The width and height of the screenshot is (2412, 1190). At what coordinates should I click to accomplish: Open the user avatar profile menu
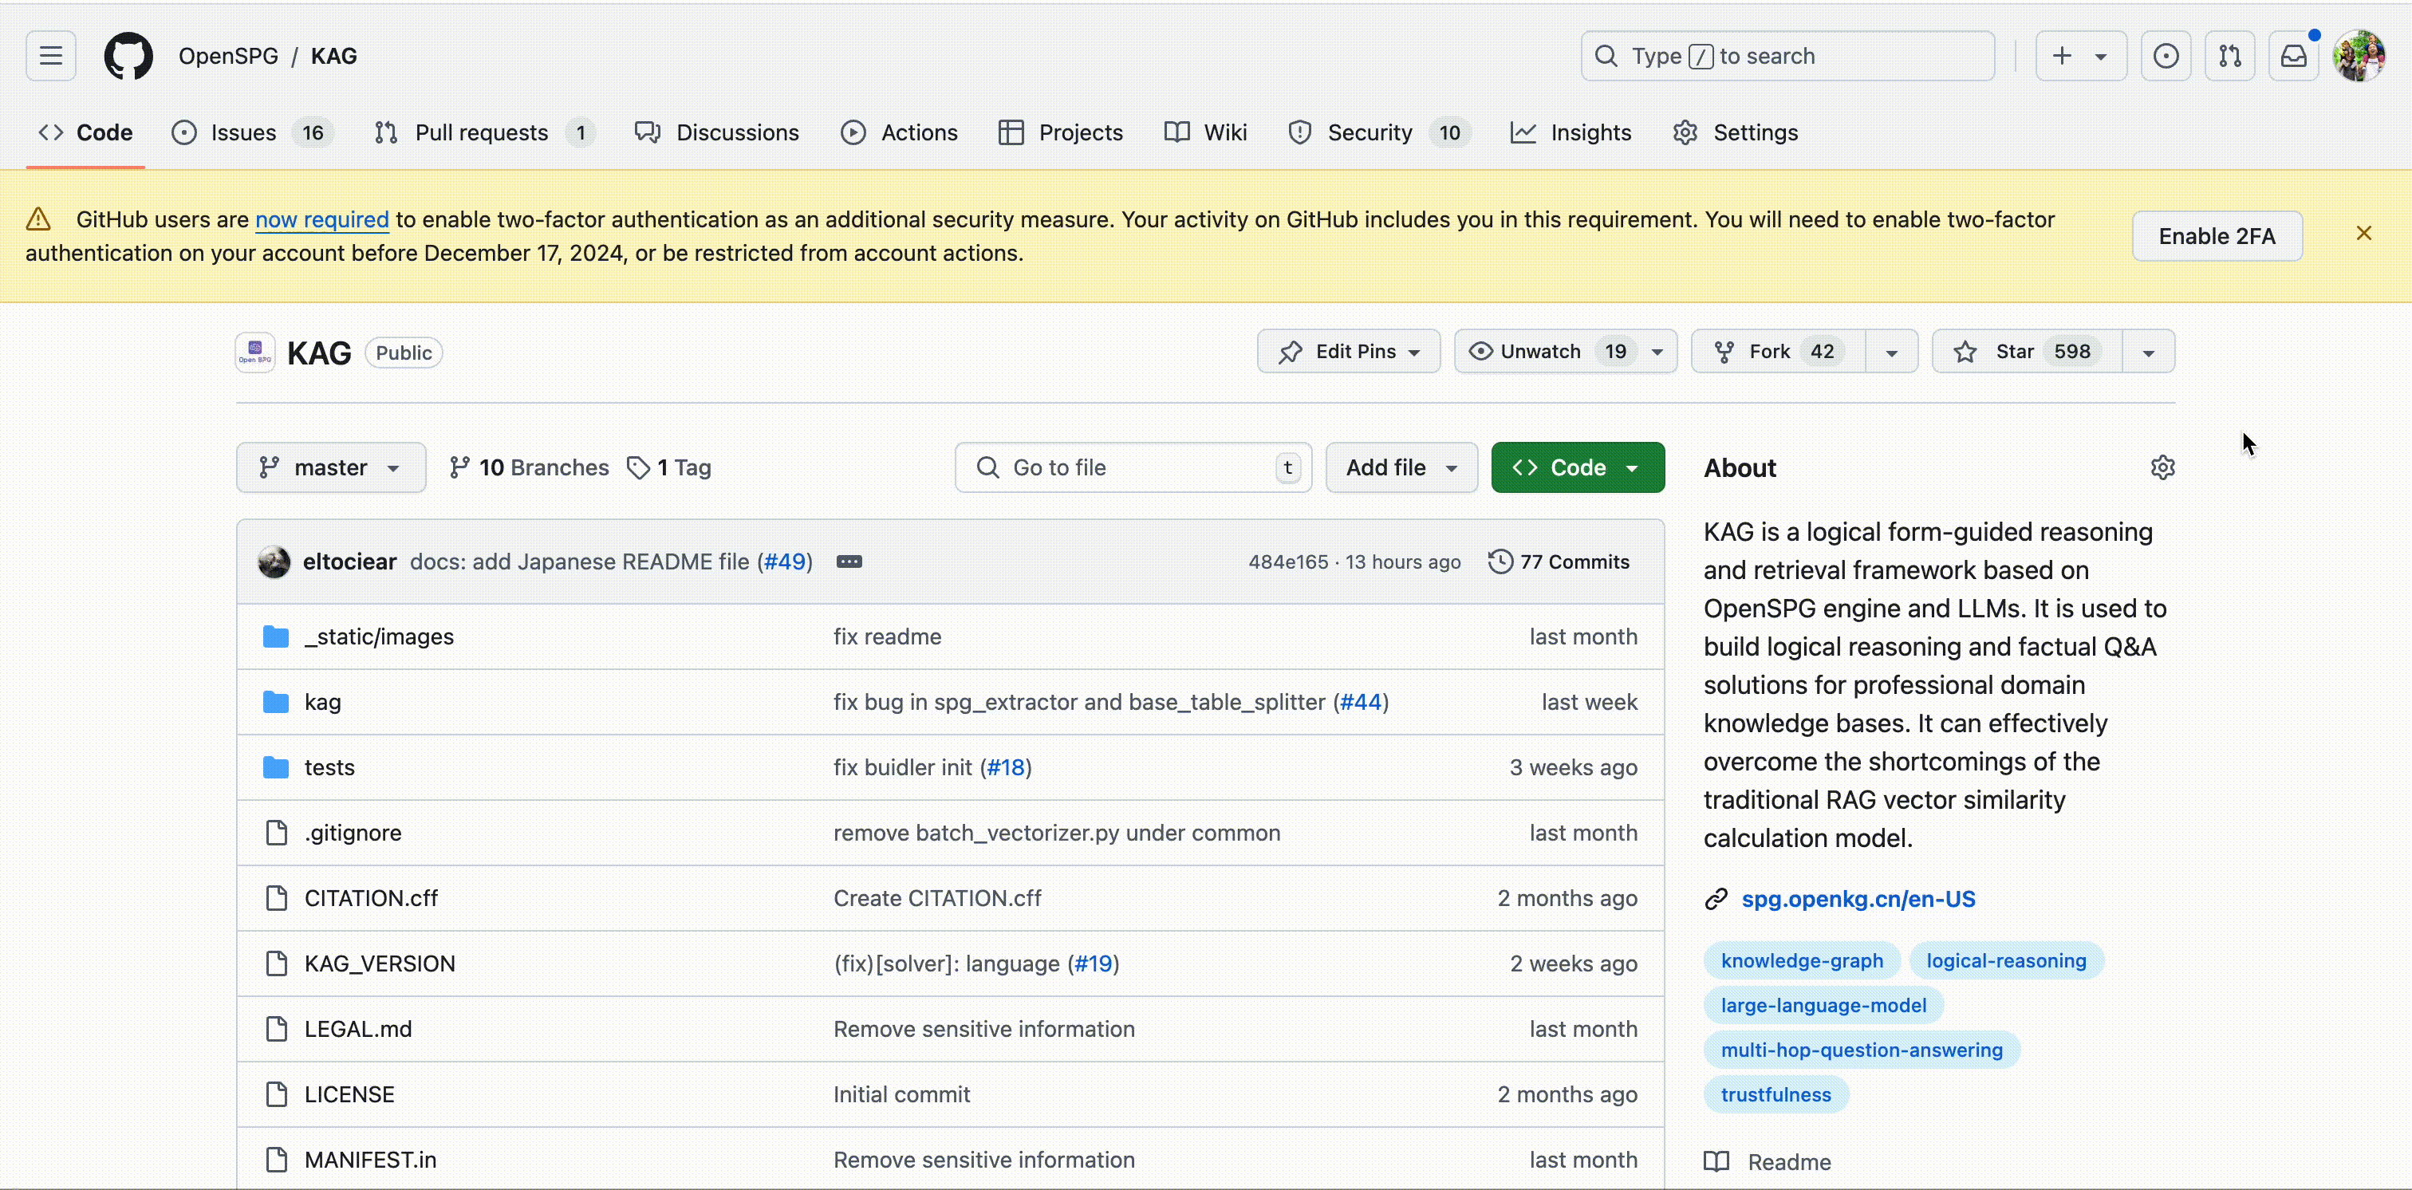[2359, 56]
